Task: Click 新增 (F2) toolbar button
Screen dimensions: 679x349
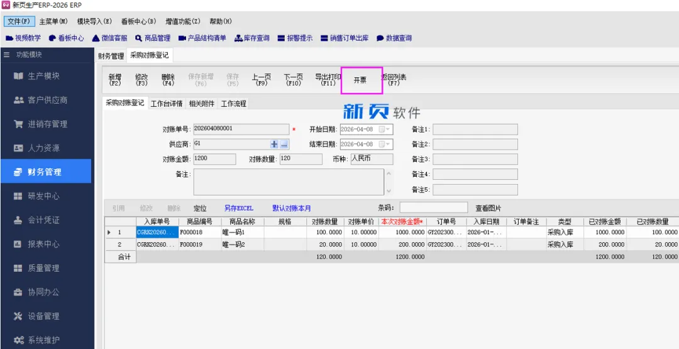Action: tap(115, 80)
